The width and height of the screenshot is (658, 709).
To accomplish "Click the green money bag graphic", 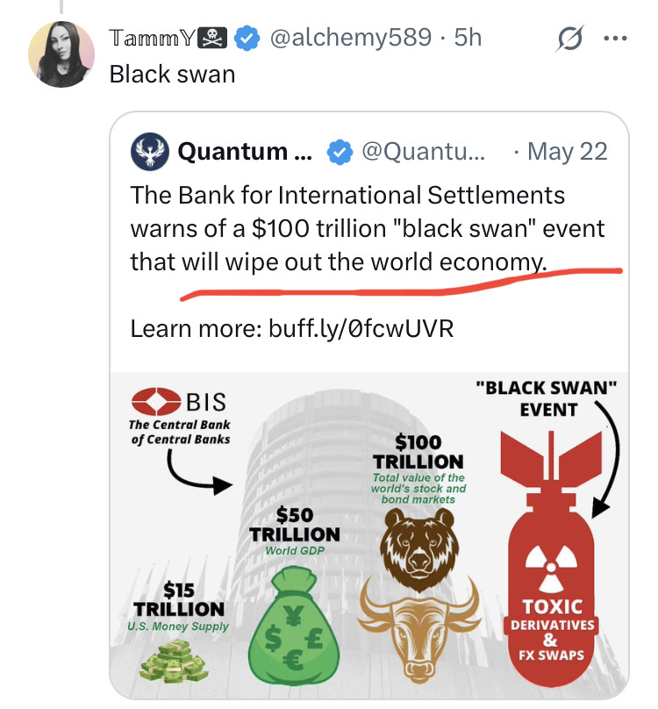I will pyautogui.click(x=293, y=617).
